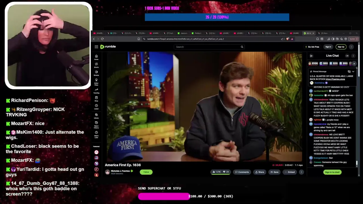Viewport: 363px width, 204px height.
Task: Click the C $50 rant chip
Action: (x=324, y=63)
